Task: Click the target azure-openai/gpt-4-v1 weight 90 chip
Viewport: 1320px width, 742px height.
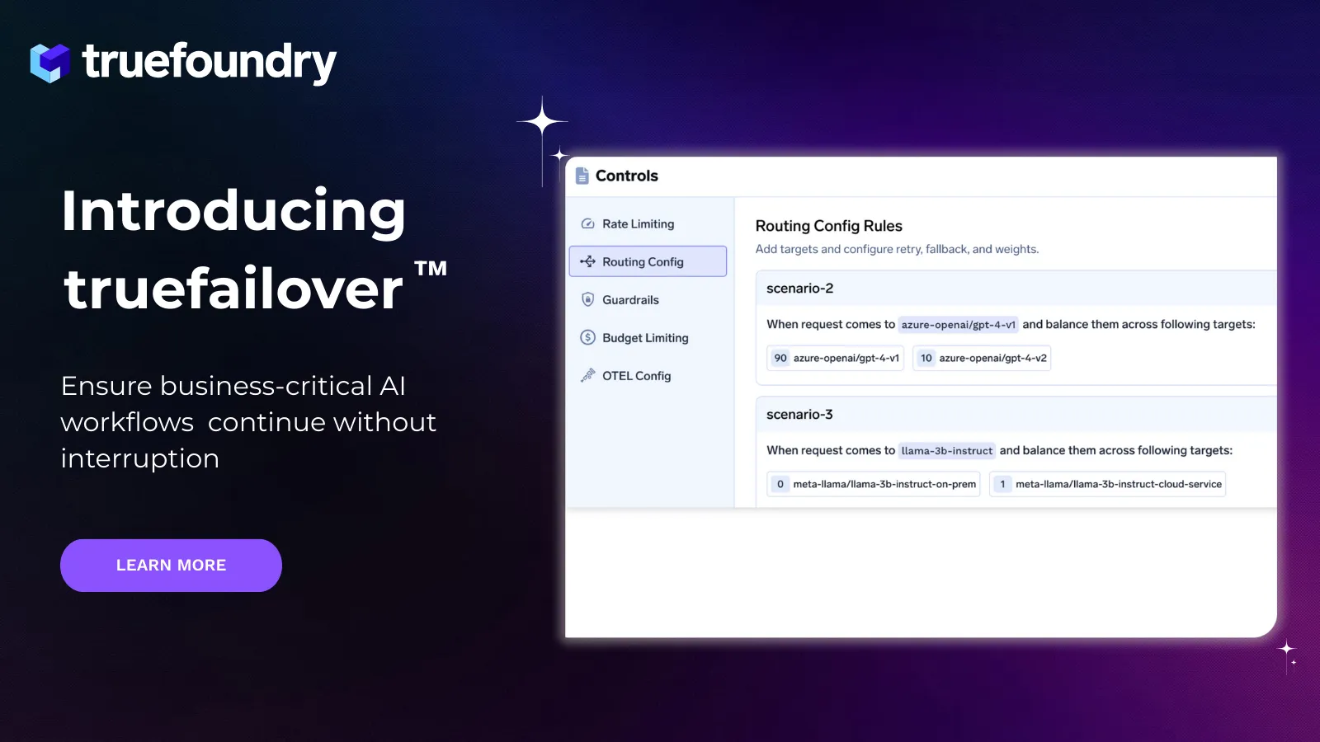Action: tap(836, 358)
